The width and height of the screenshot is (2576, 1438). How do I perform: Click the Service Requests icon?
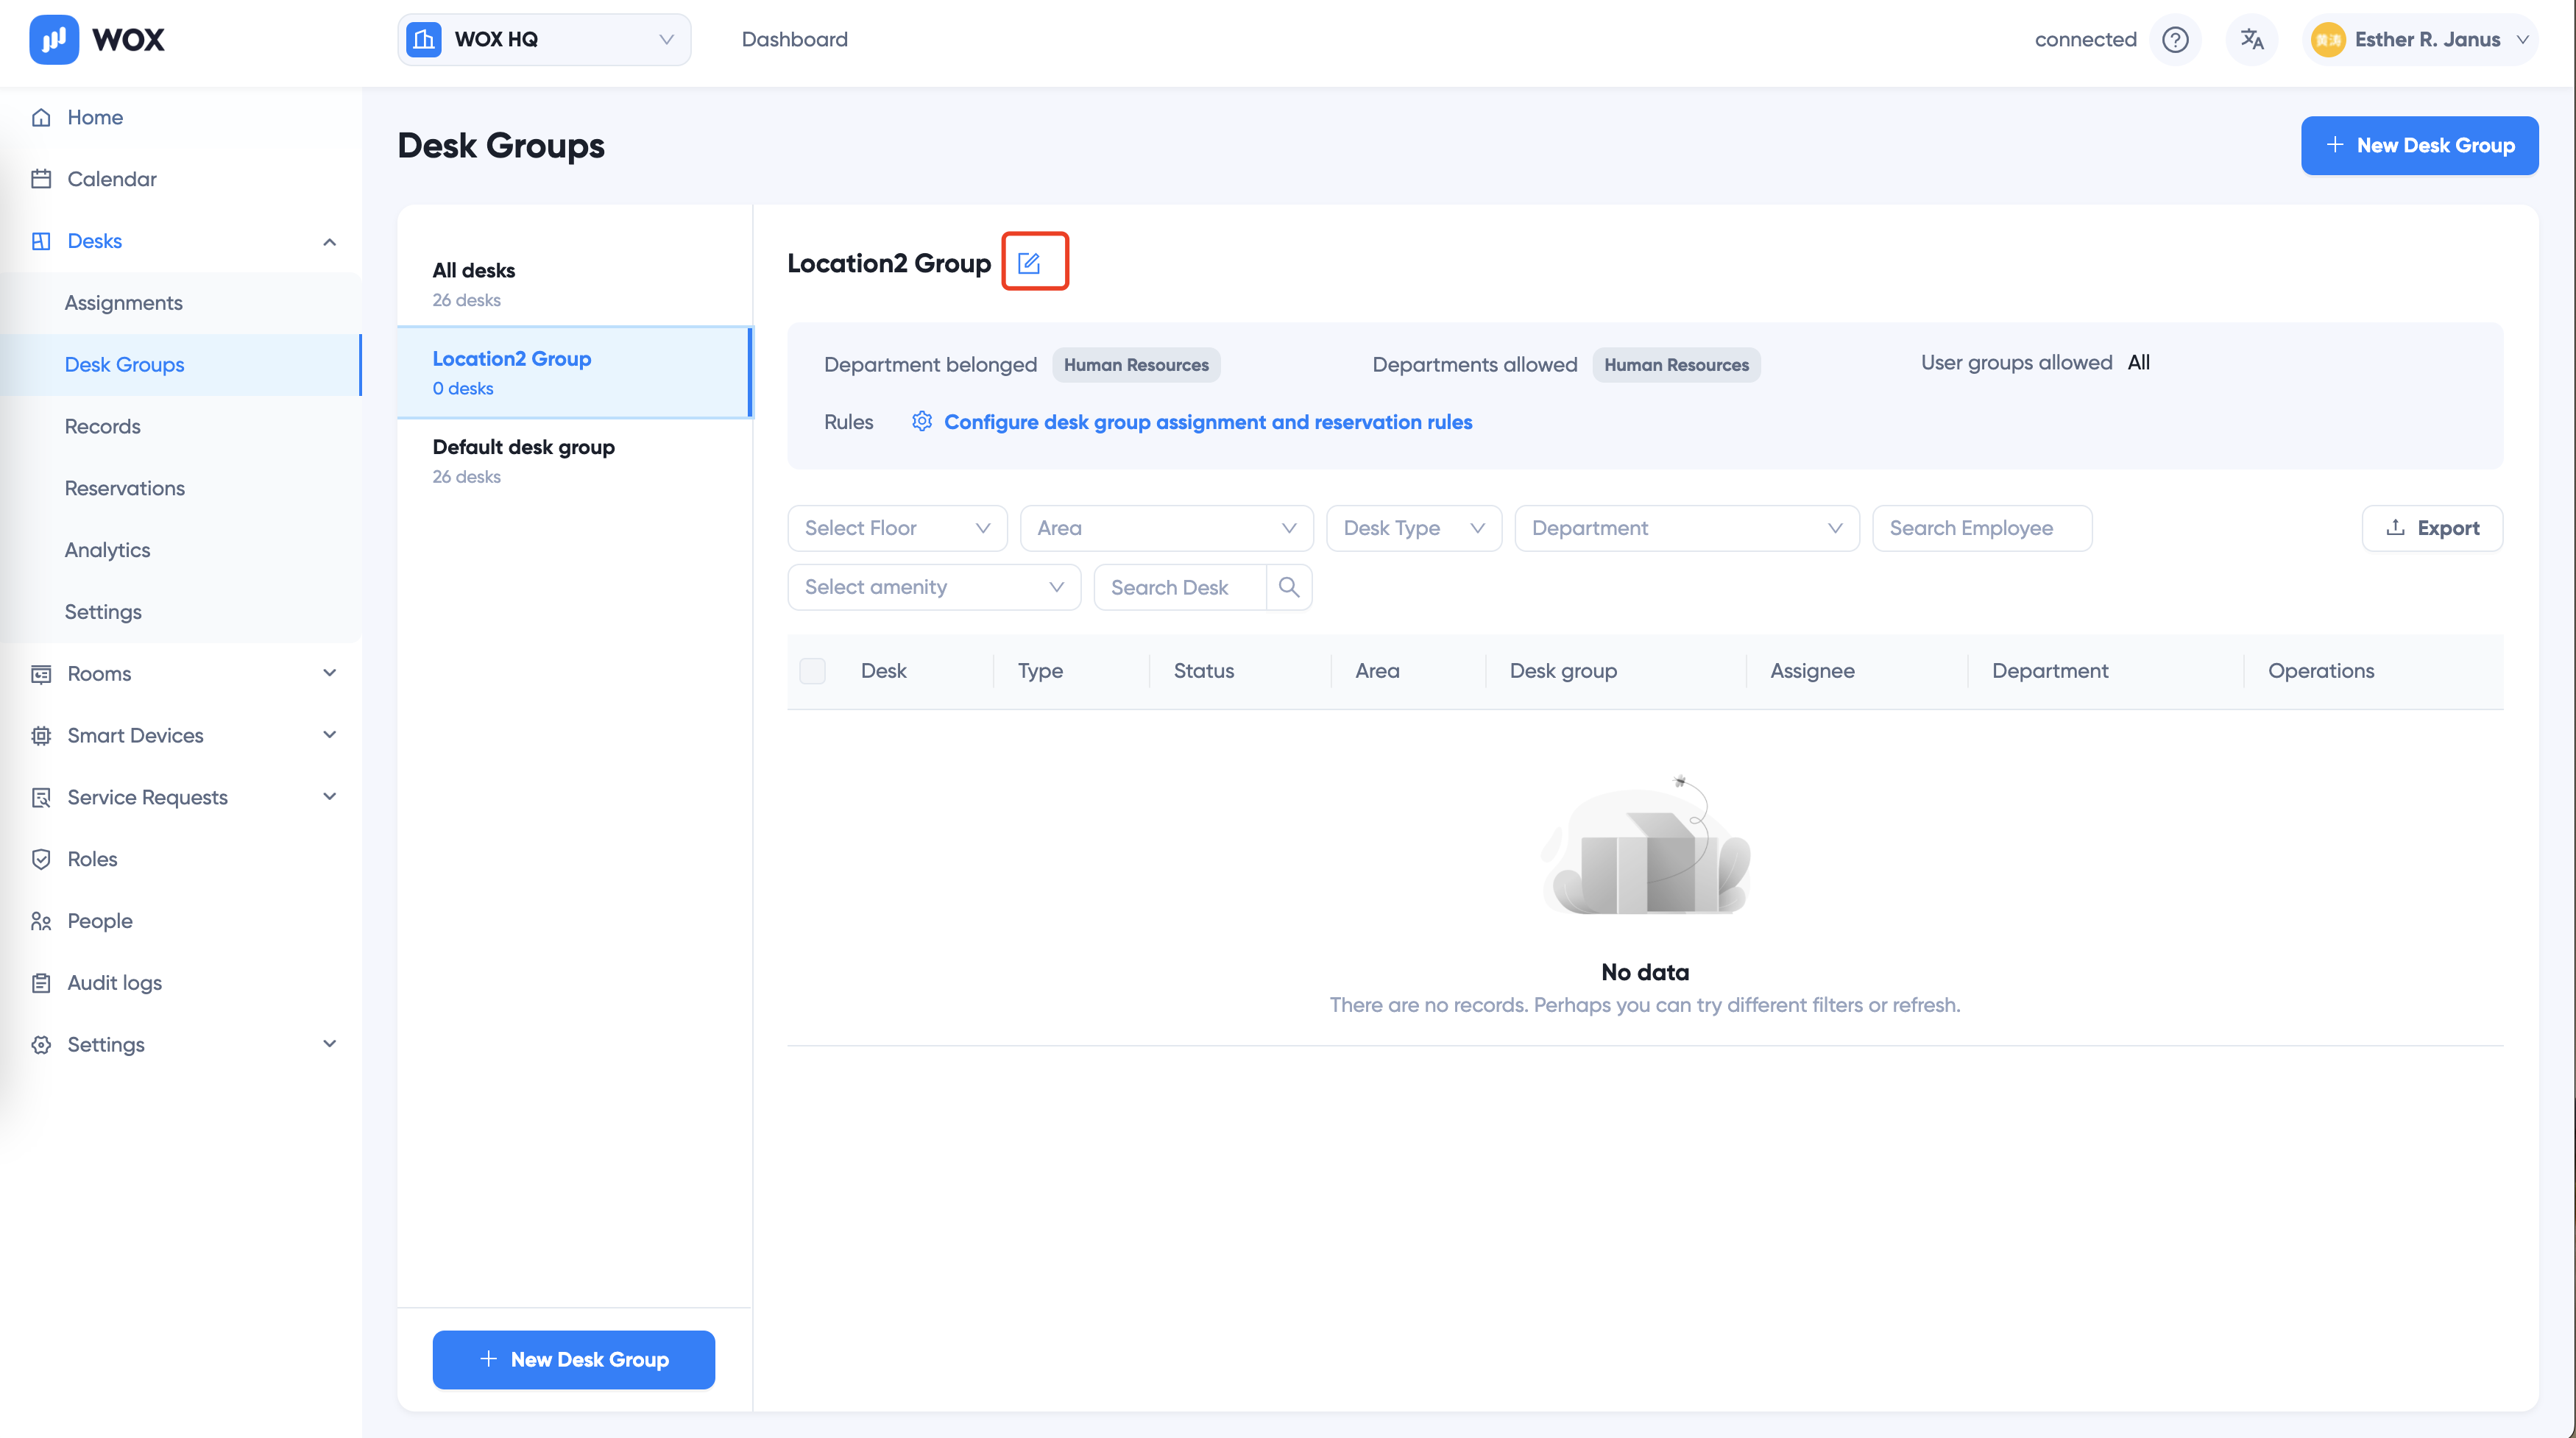41,798
